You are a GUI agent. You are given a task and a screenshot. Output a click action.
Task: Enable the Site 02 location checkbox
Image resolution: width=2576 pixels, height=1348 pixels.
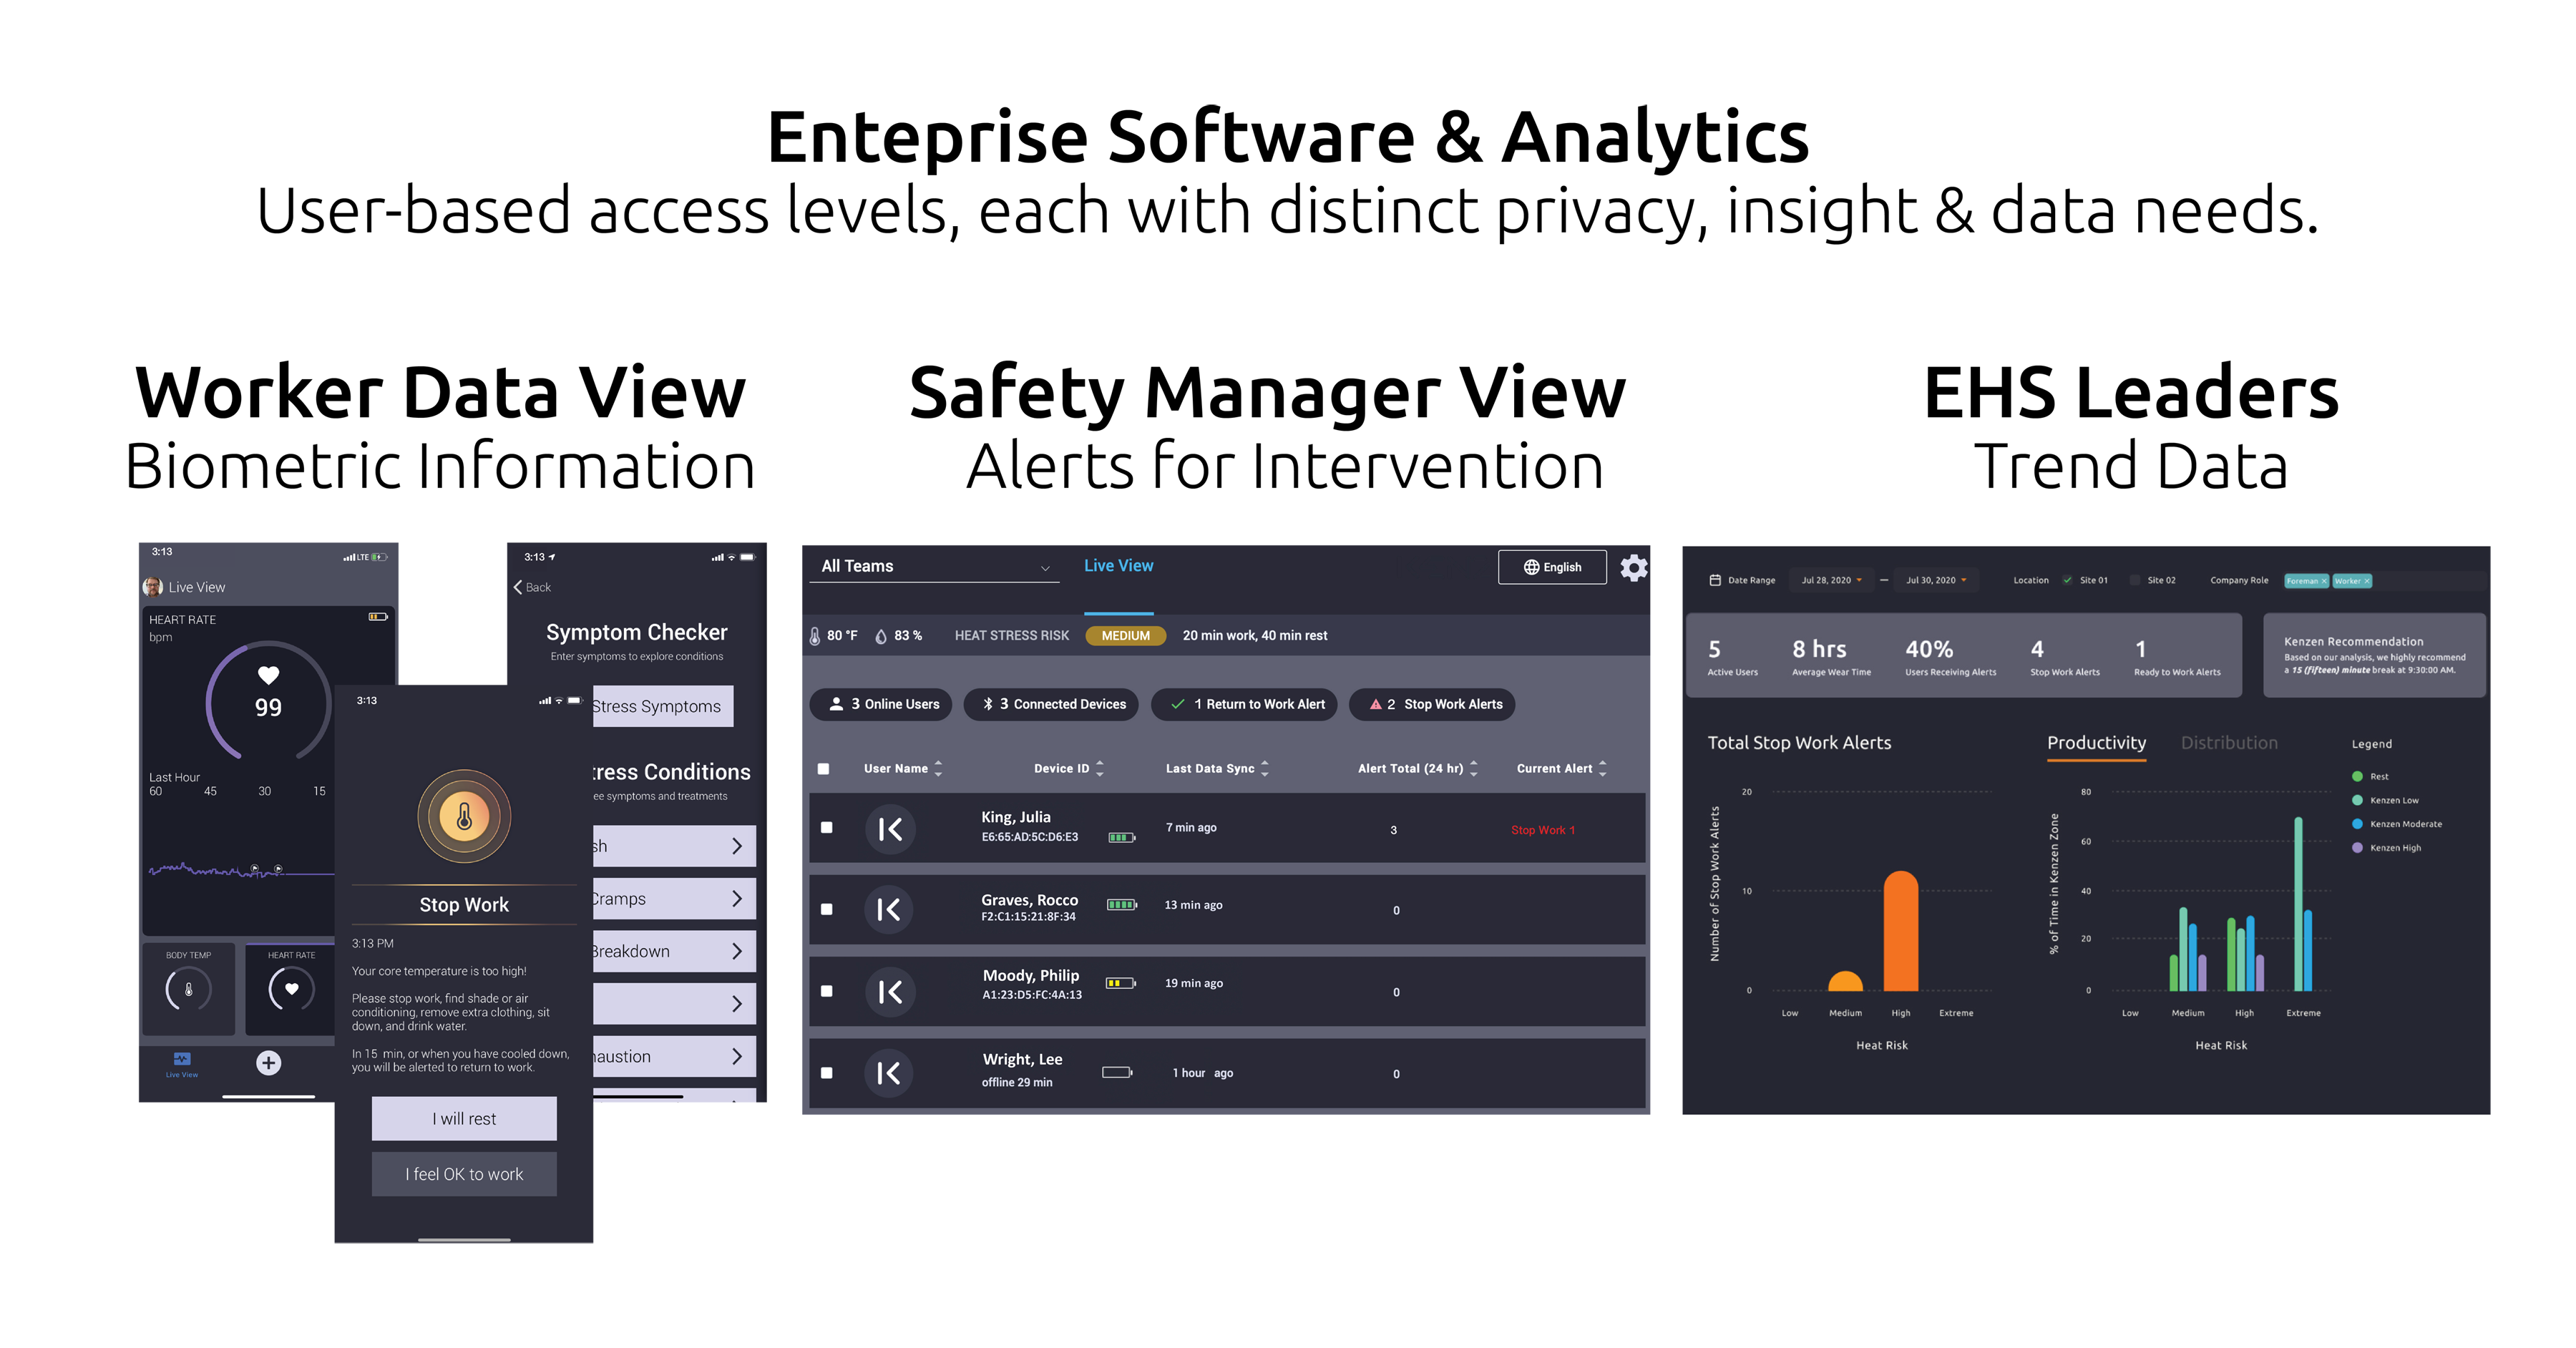coord(2135,580)
